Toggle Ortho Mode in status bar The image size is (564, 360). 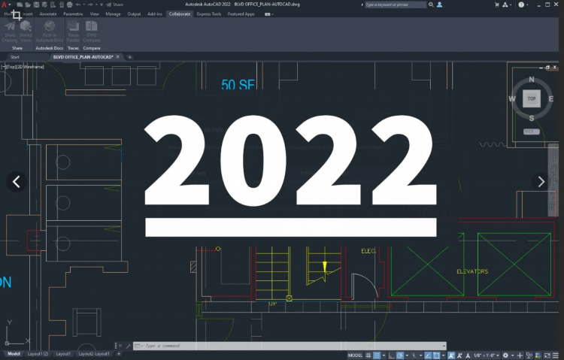pos(391,355)
